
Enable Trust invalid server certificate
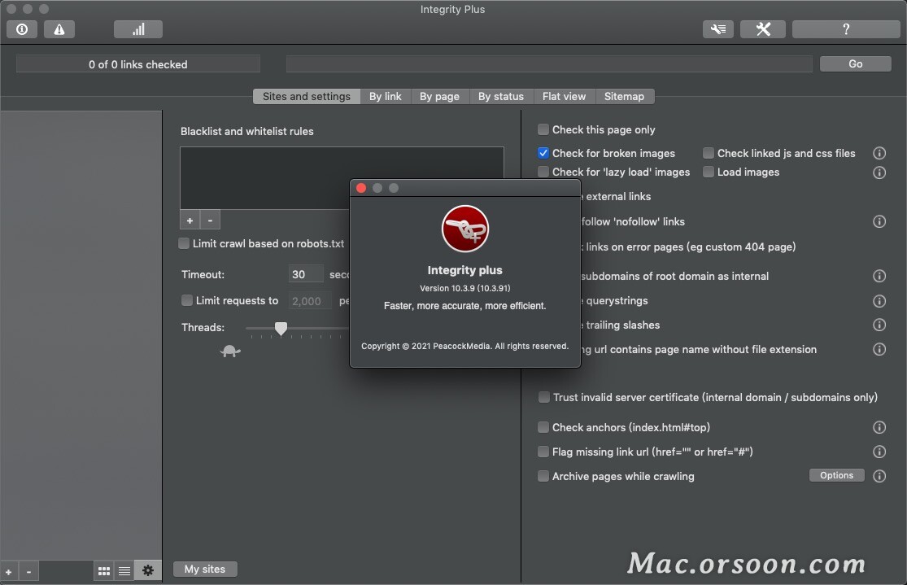[543, 398]
